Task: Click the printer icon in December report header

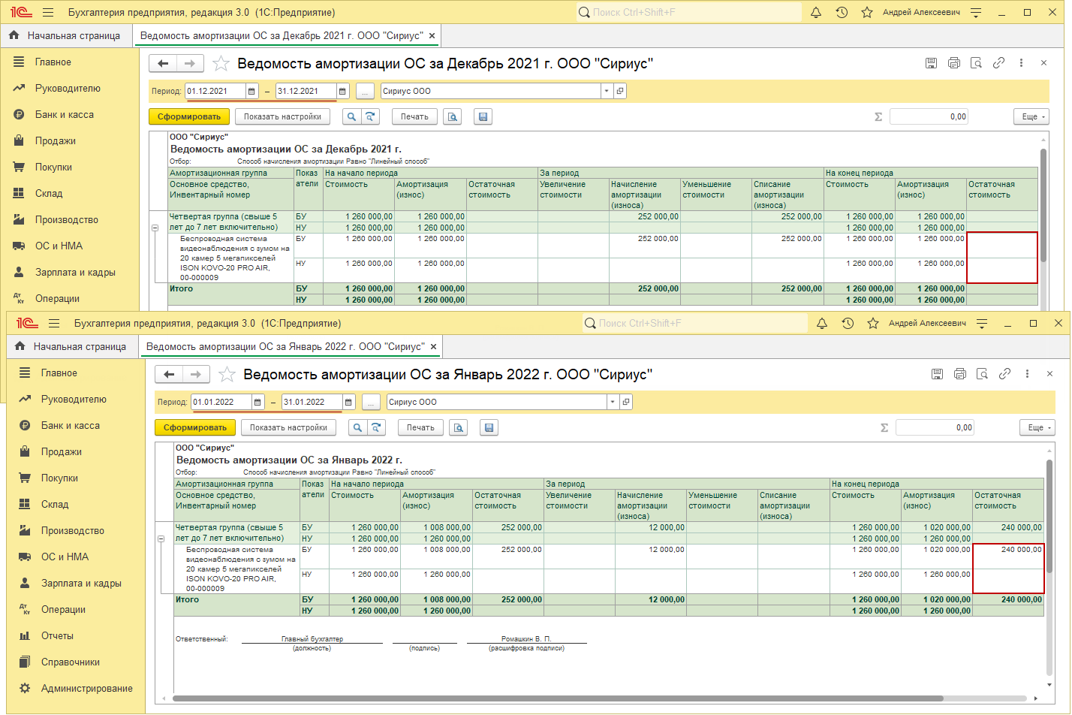Action: tap(953, 63)
